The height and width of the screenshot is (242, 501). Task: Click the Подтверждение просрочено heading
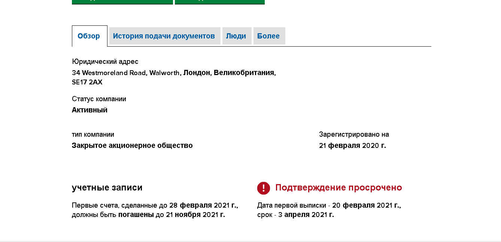(x=338, y=188)
